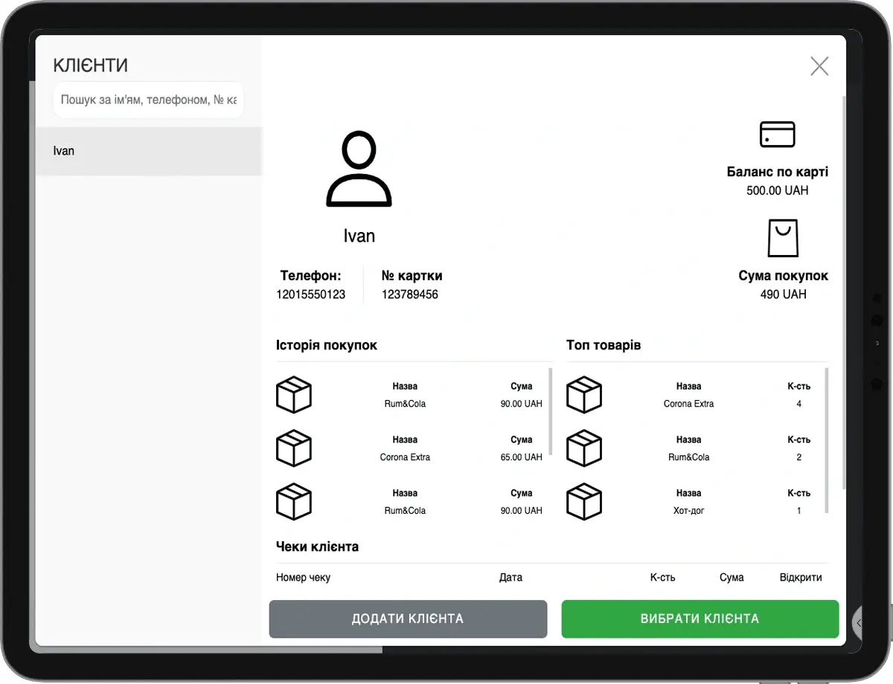The height and width of the screenshot is (684, 893).
Task: Click the main panel vertical scrollbar
Action: click(843, 290)
